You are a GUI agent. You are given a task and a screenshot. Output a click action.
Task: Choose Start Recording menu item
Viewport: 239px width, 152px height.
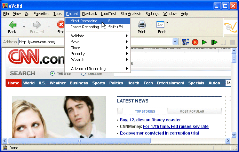pos(97,21)
